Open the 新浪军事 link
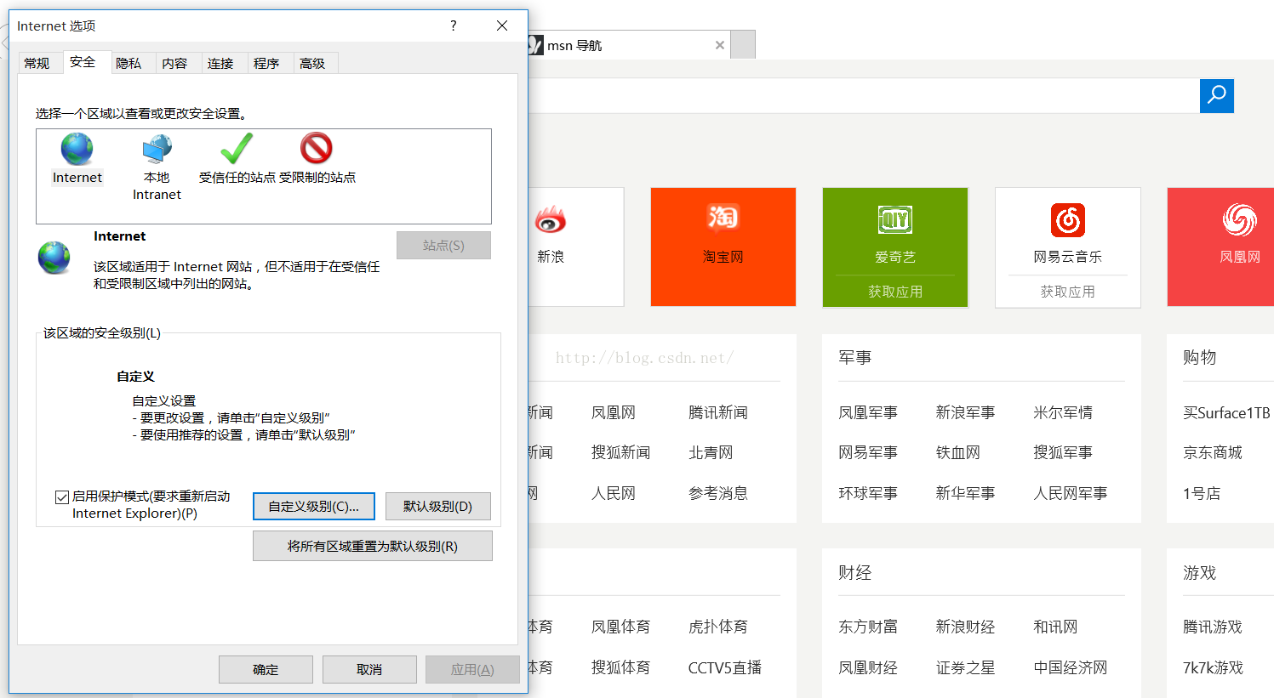The height and width of the screenshot is (698, 1274). click(965, 412)
